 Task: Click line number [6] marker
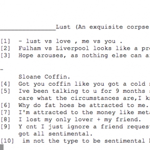[x=5, y=105]
